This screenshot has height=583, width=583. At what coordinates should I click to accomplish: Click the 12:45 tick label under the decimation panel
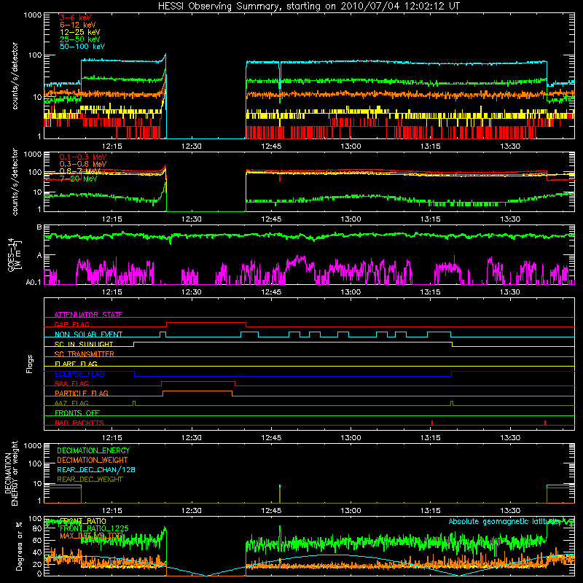[x=271, y=511]
